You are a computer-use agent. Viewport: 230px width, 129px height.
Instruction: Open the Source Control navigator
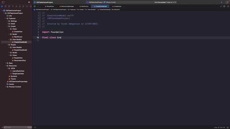point(6,6)
